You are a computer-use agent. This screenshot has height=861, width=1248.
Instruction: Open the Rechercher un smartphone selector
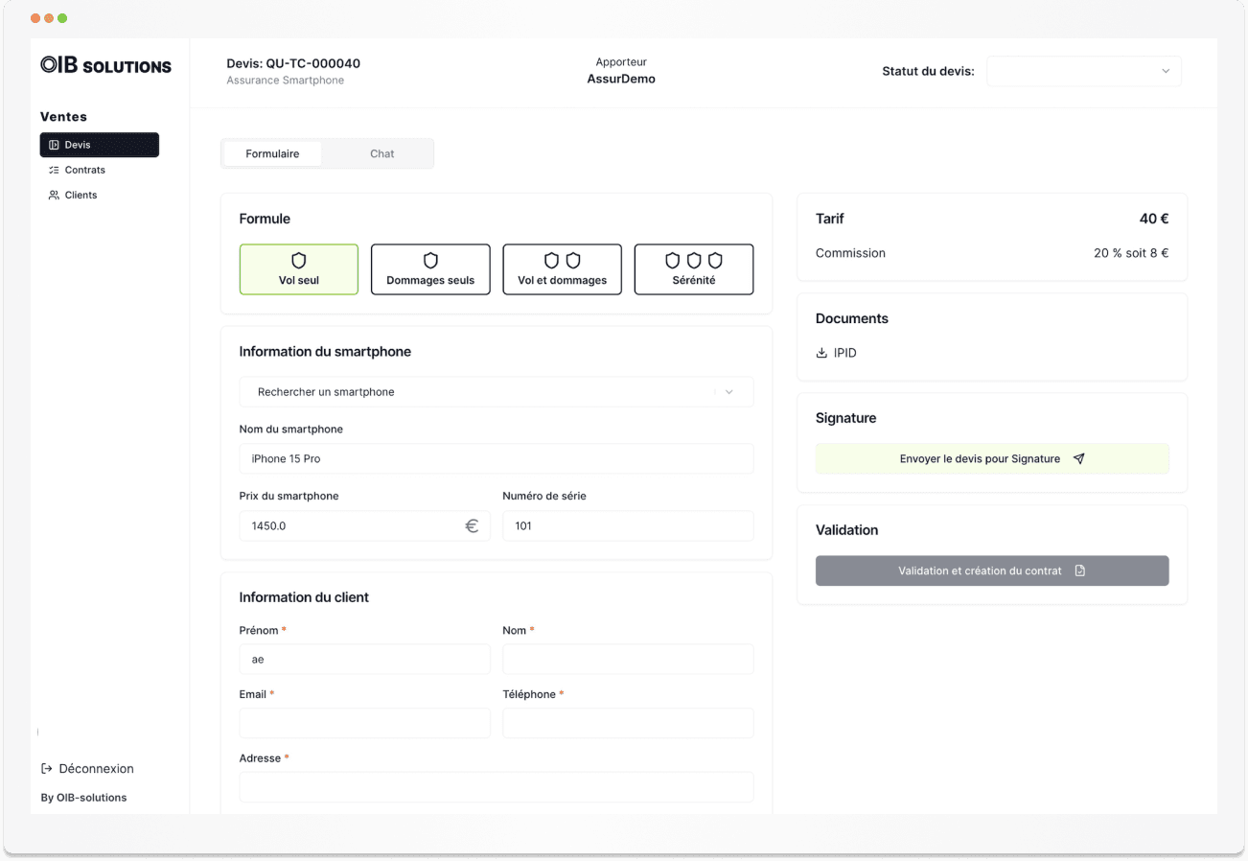tap(496, 391)
